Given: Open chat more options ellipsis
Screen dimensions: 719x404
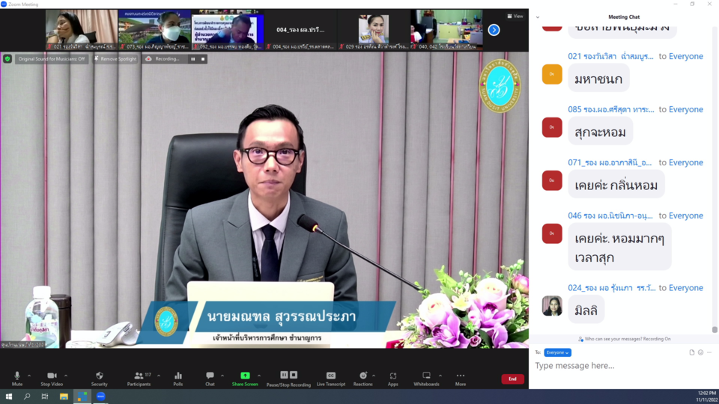Looking at the screenshot, I should (x=709, y=352).
